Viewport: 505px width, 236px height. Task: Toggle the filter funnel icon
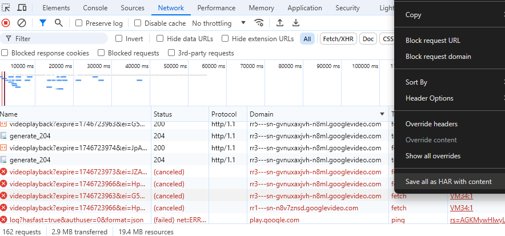point(43,23)
